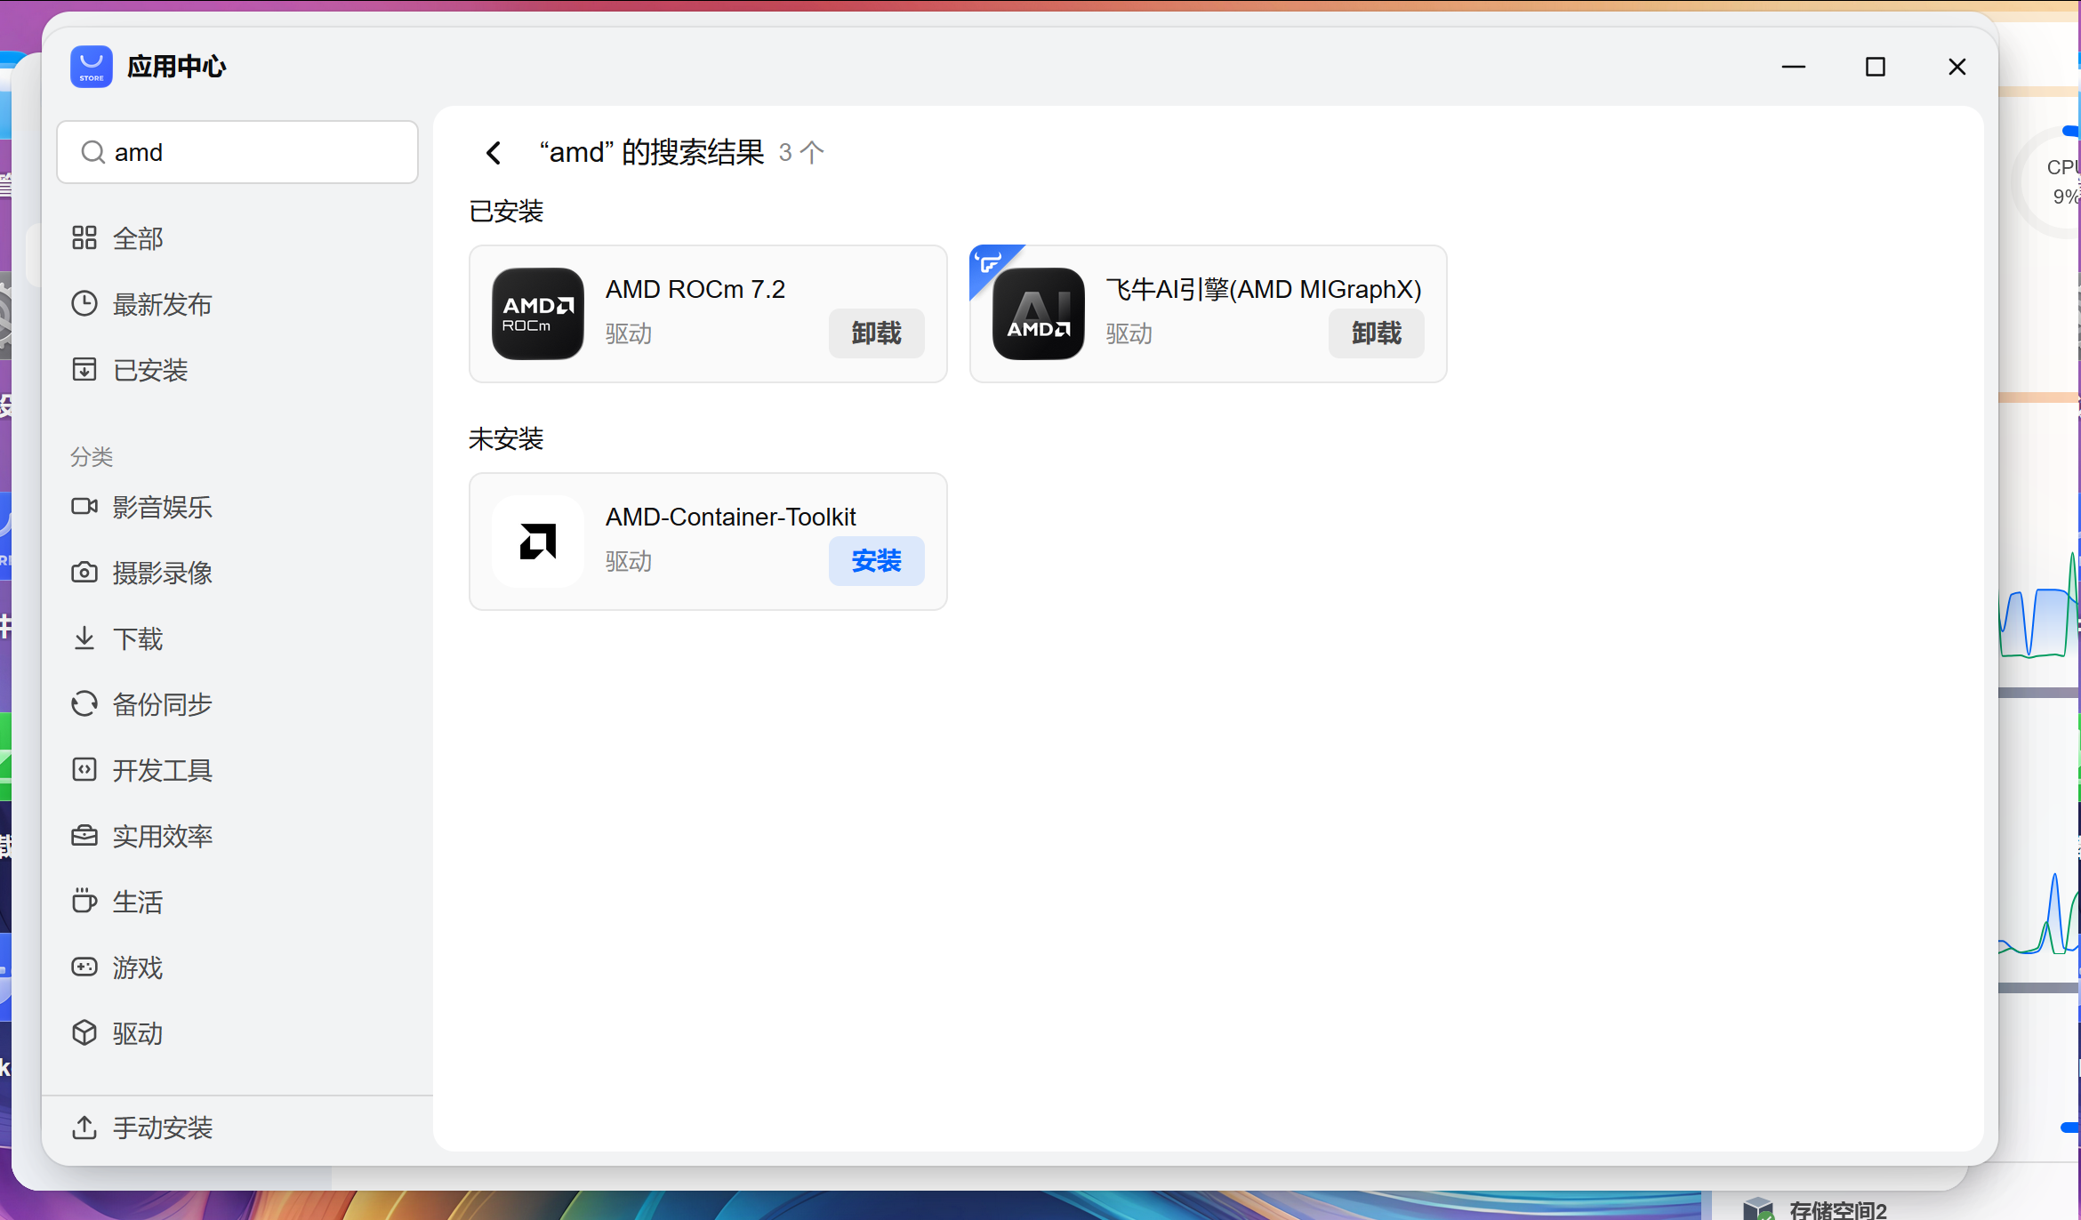Click the 摄影录像 camera icon

pos(84,573)
